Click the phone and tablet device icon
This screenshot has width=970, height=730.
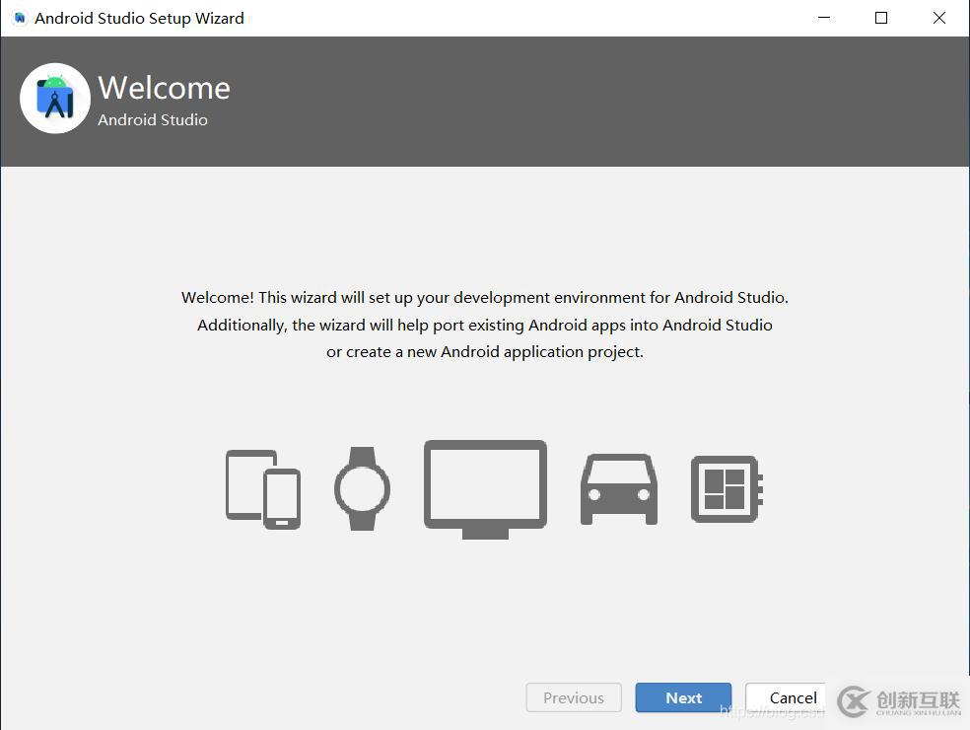tap(263, 489)
